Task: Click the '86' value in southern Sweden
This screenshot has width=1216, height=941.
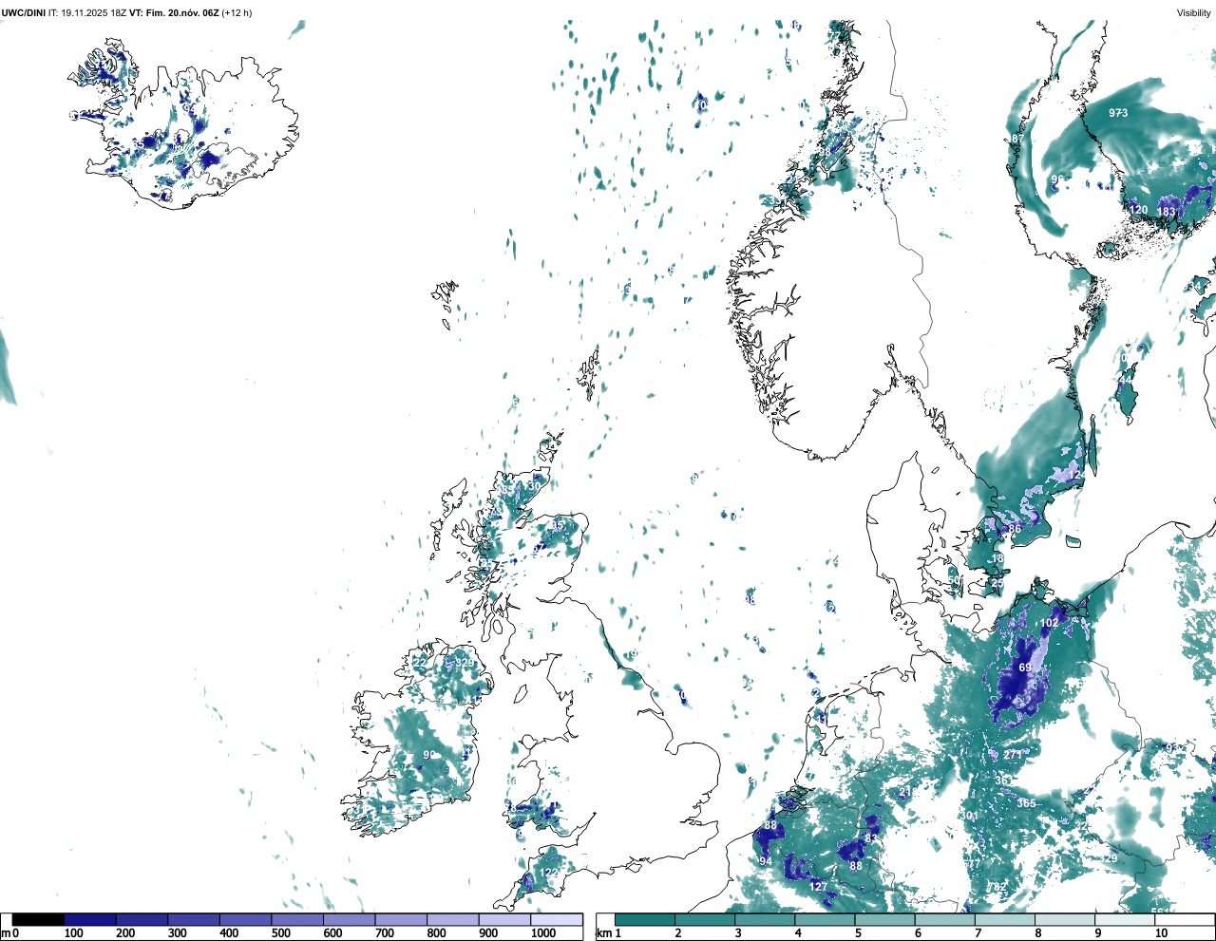Action: pyautogui.click(x=1015, y=529)
